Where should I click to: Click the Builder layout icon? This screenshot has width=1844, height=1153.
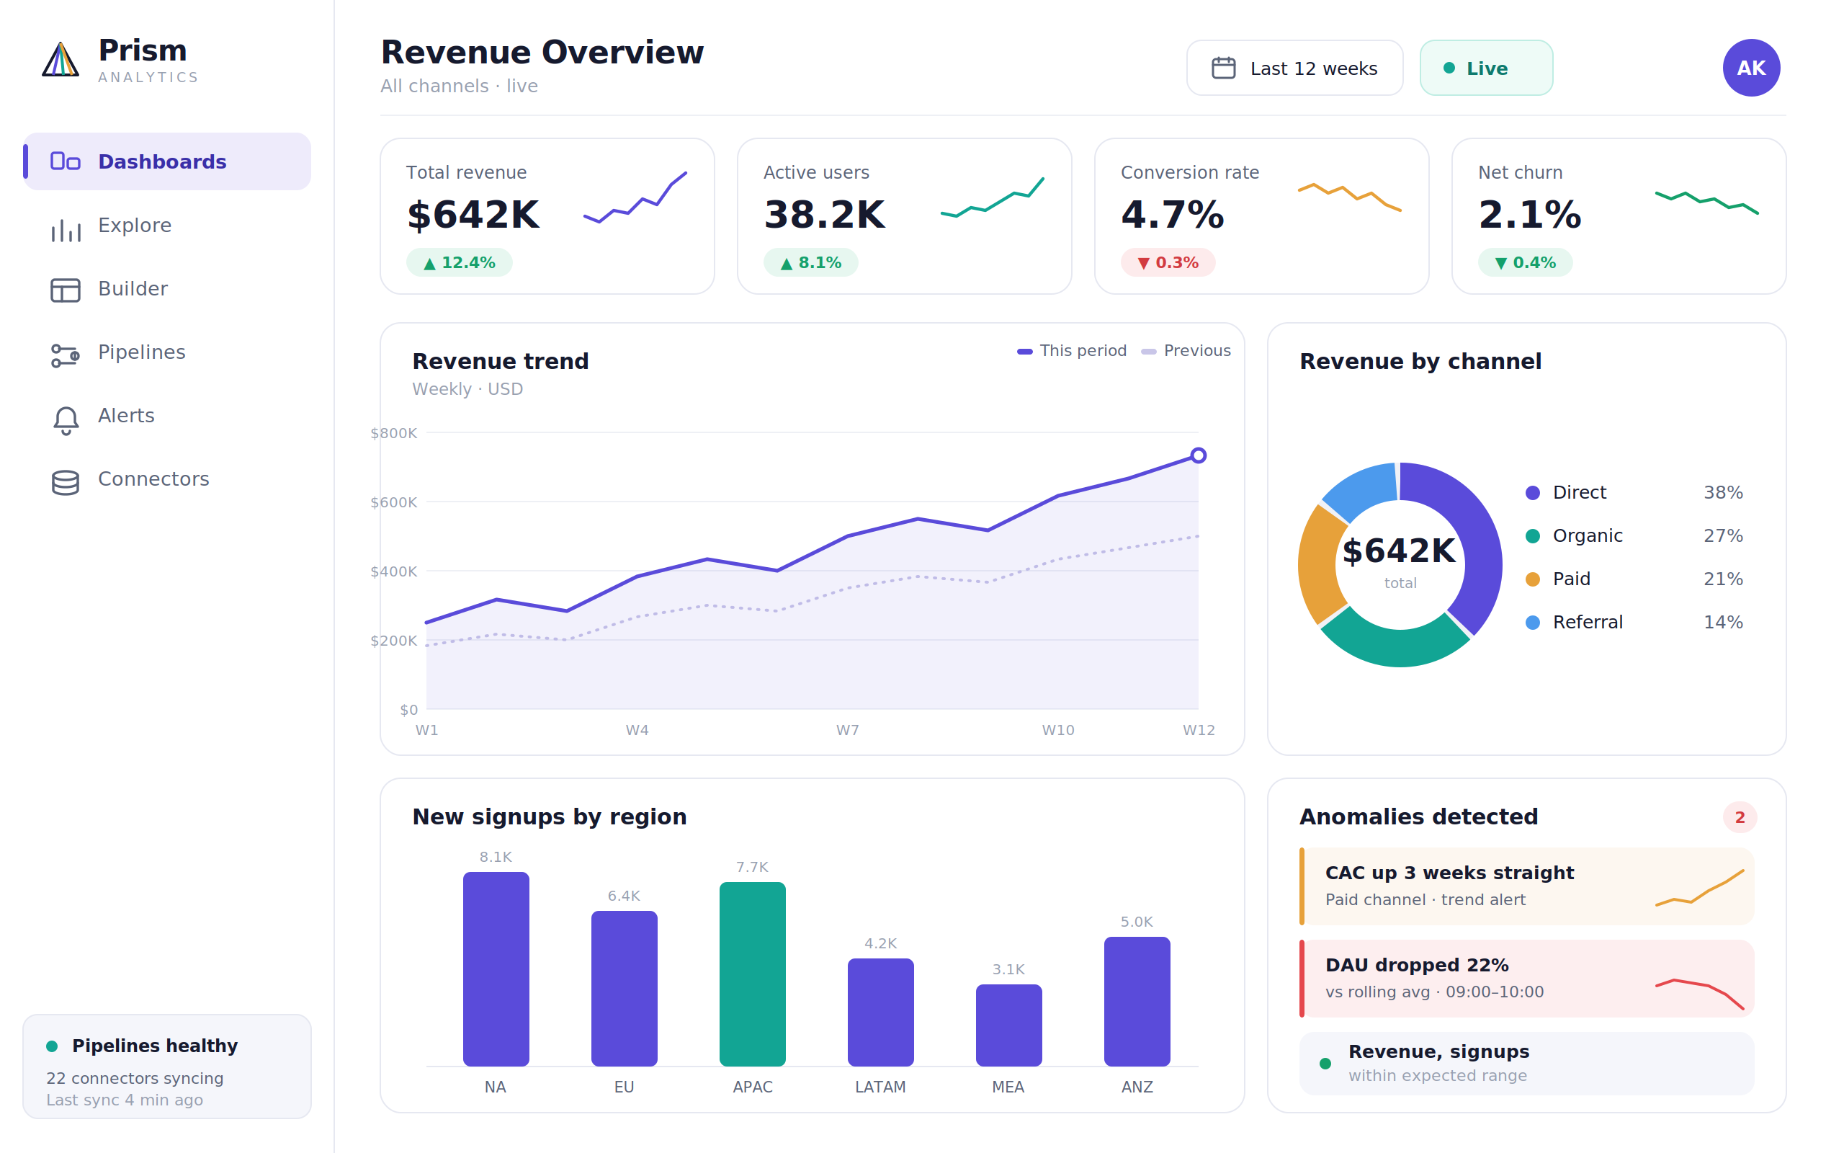point(66,290)
